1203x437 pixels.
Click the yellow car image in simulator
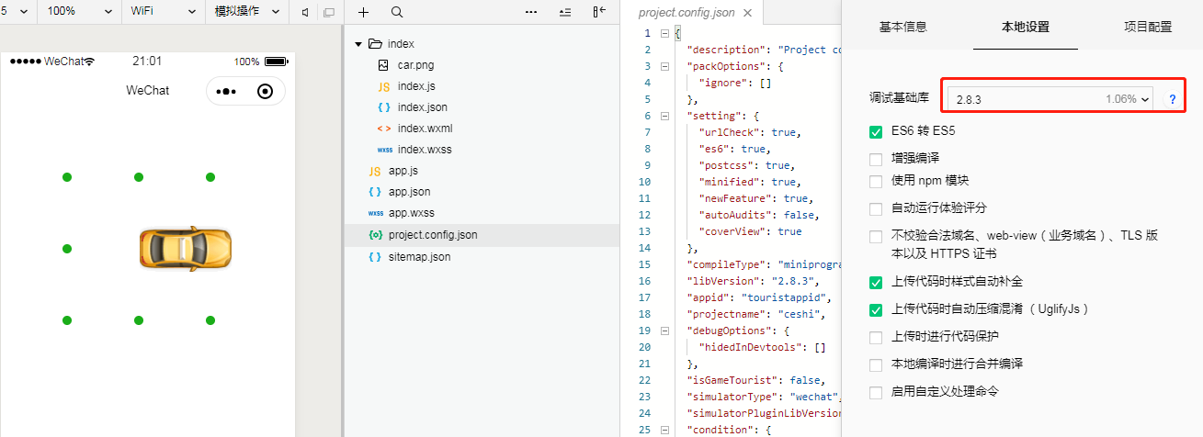point(185,248)
